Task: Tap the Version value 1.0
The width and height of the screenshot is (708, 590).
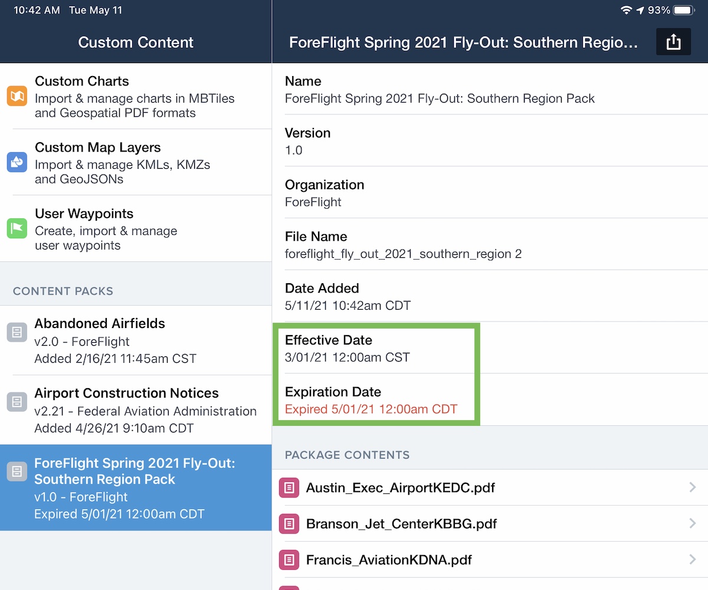Action: point(294,150)
